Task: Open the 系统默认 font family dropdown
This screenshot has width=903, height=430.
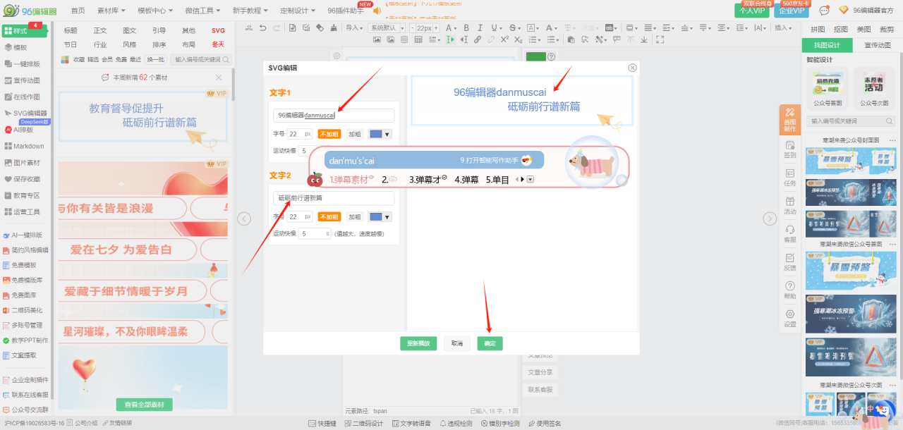Action: (x=387, y=27)
